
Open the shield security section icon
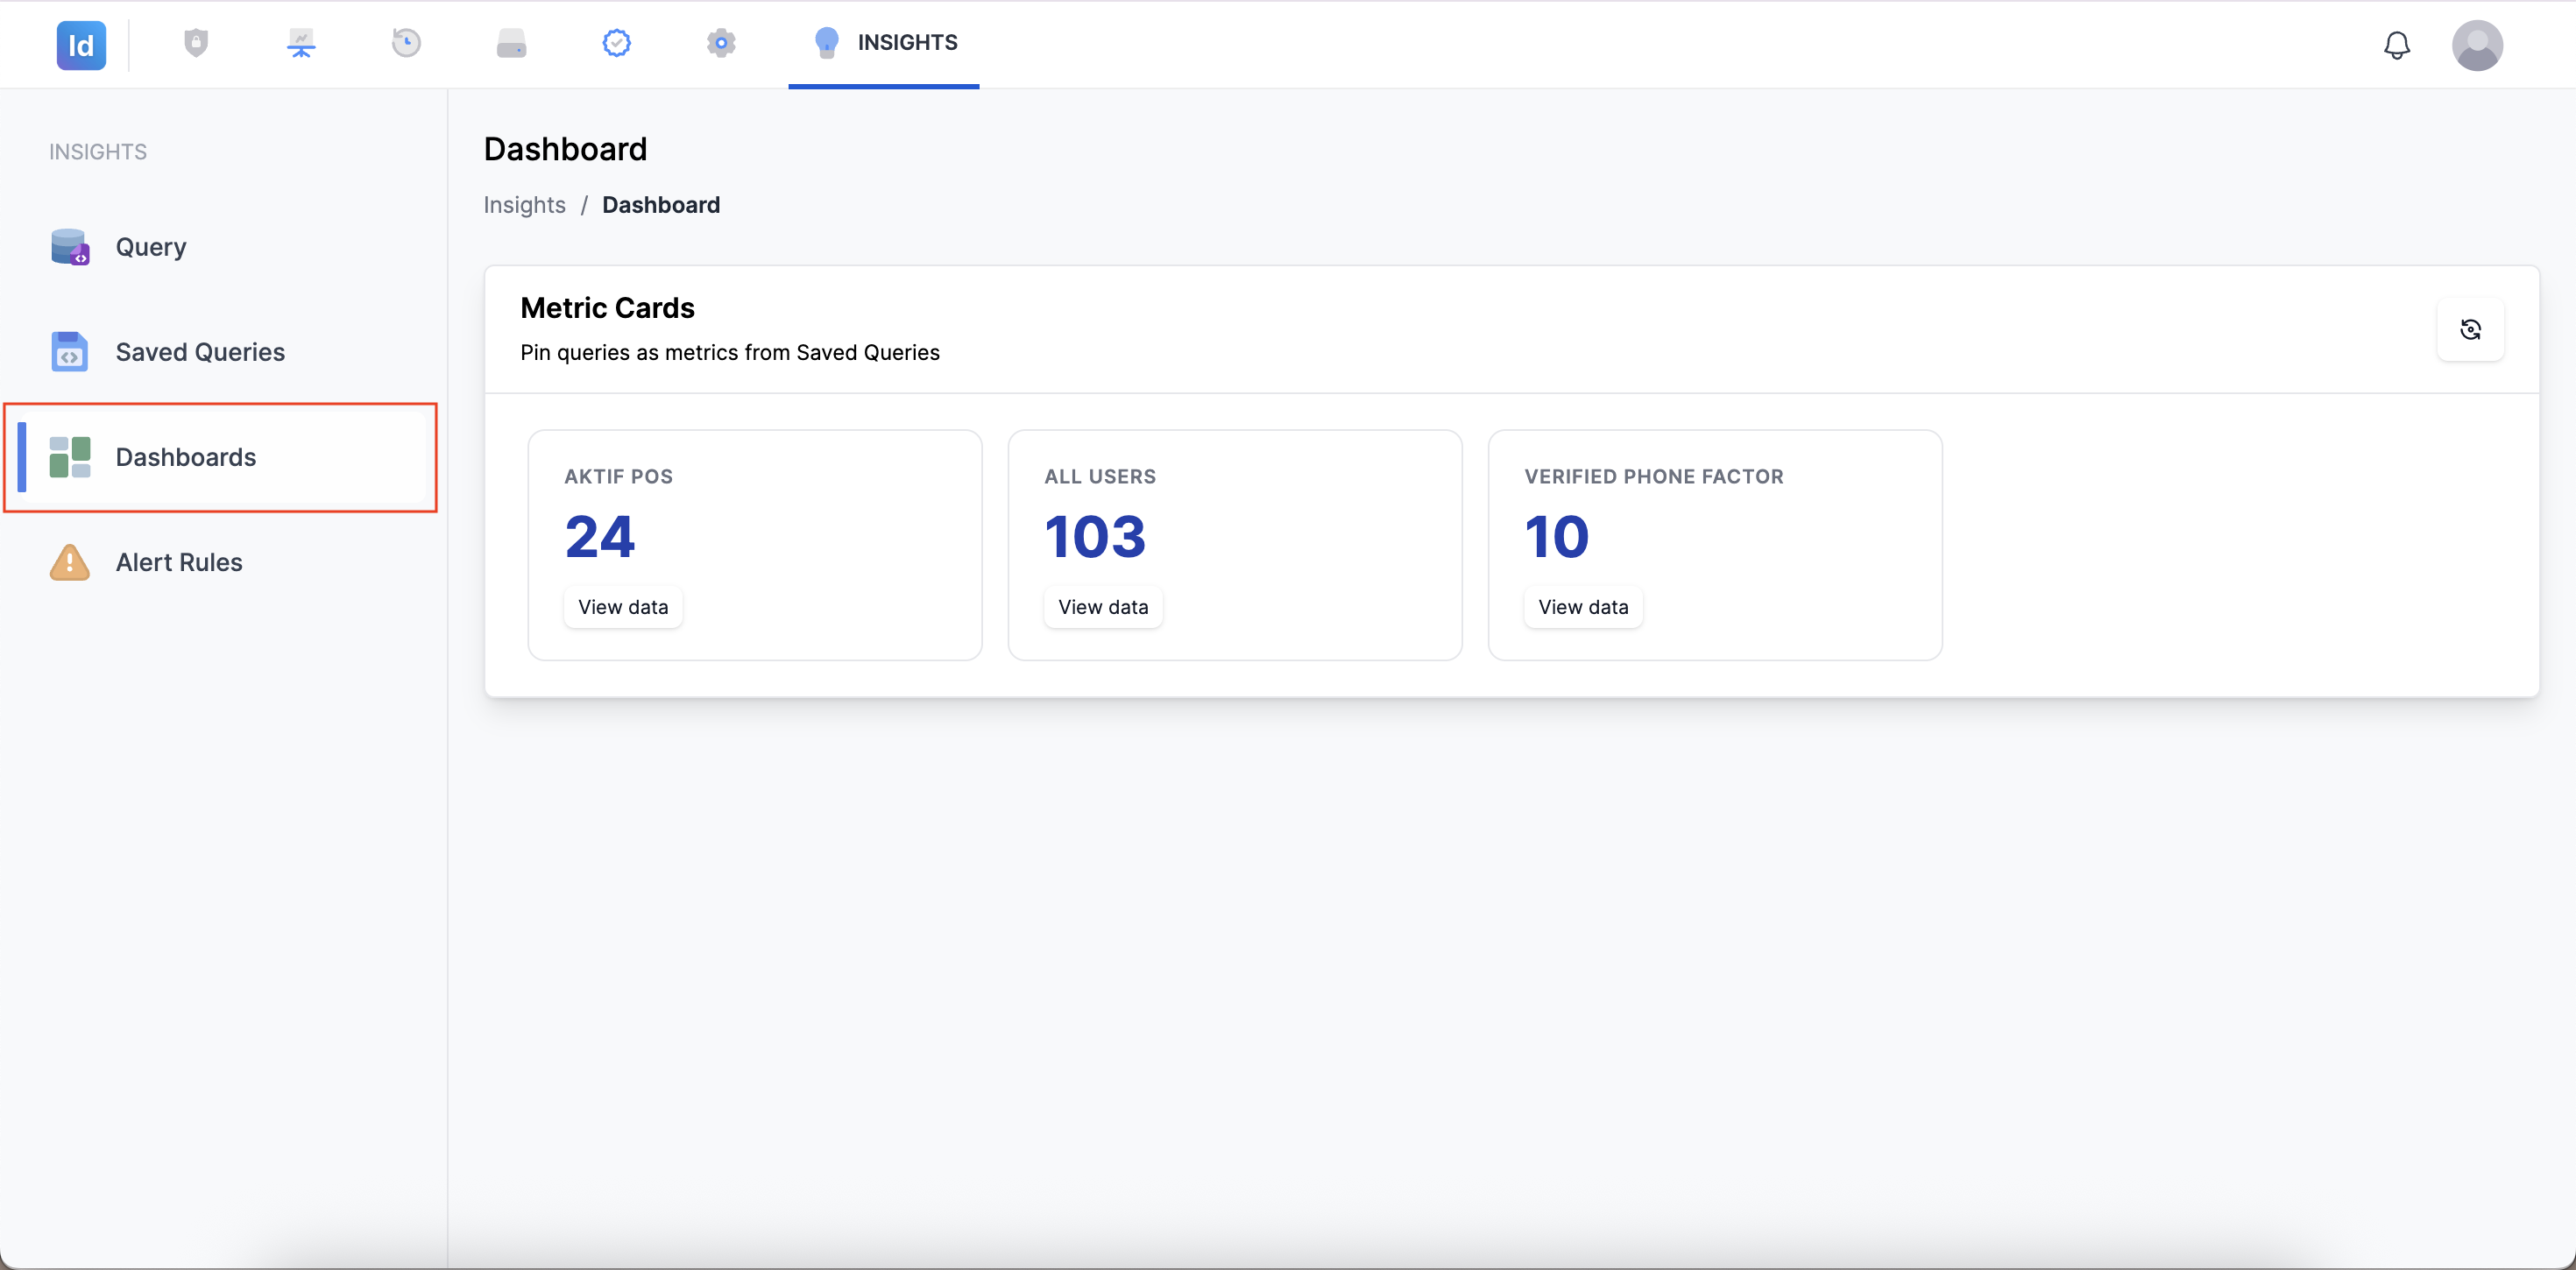coord(196,43)
